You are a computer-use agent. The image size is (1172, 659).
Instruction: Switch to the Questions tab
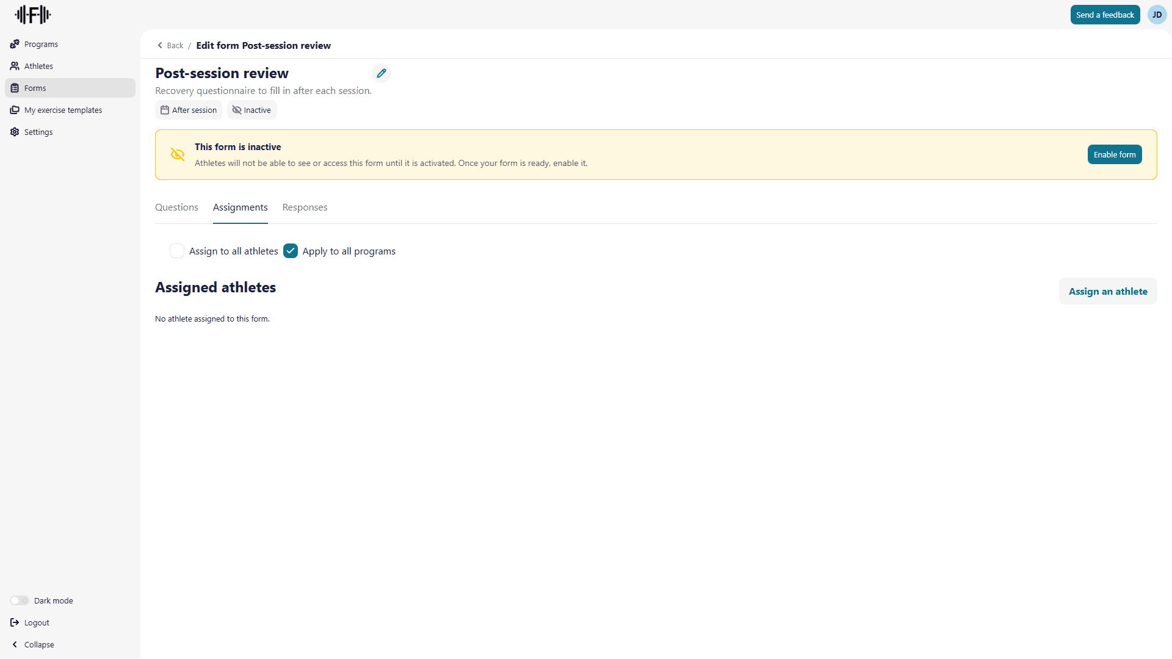176,207
